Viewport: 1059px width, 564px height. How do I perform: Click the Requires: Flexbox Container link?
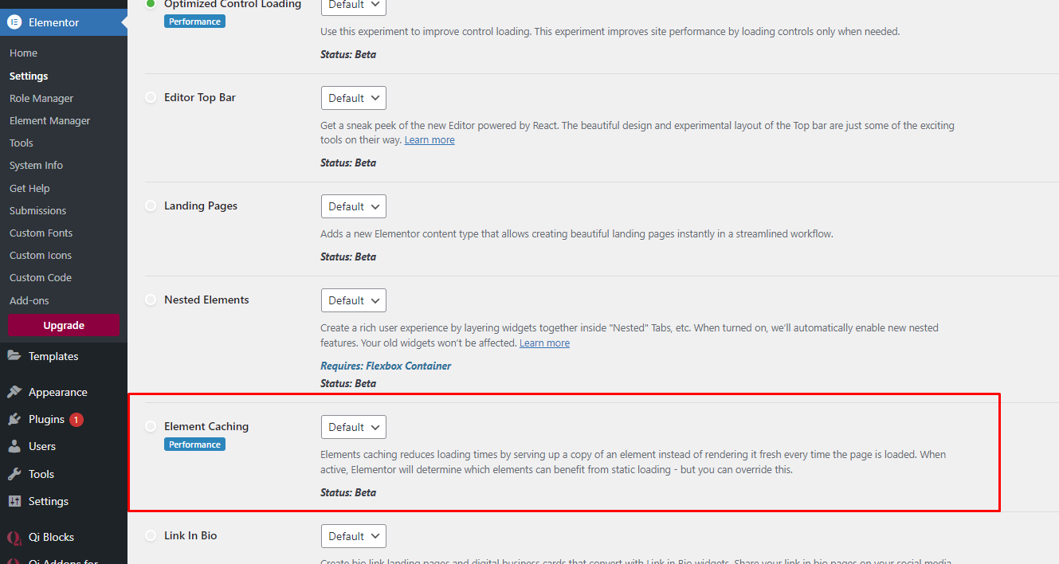pos(386,366)
